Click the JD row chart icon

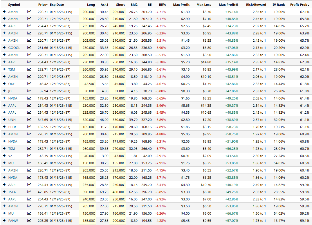tap(29, 91)
